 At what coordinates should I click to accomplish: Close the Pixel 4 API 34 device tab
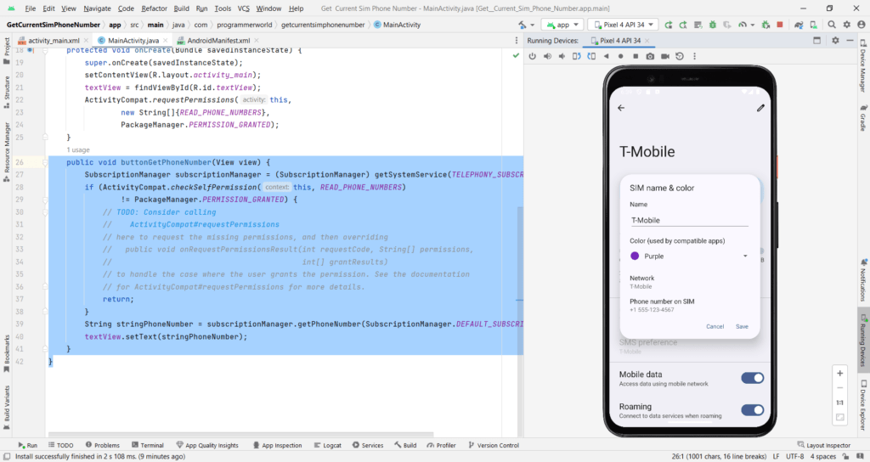point(647,41)
